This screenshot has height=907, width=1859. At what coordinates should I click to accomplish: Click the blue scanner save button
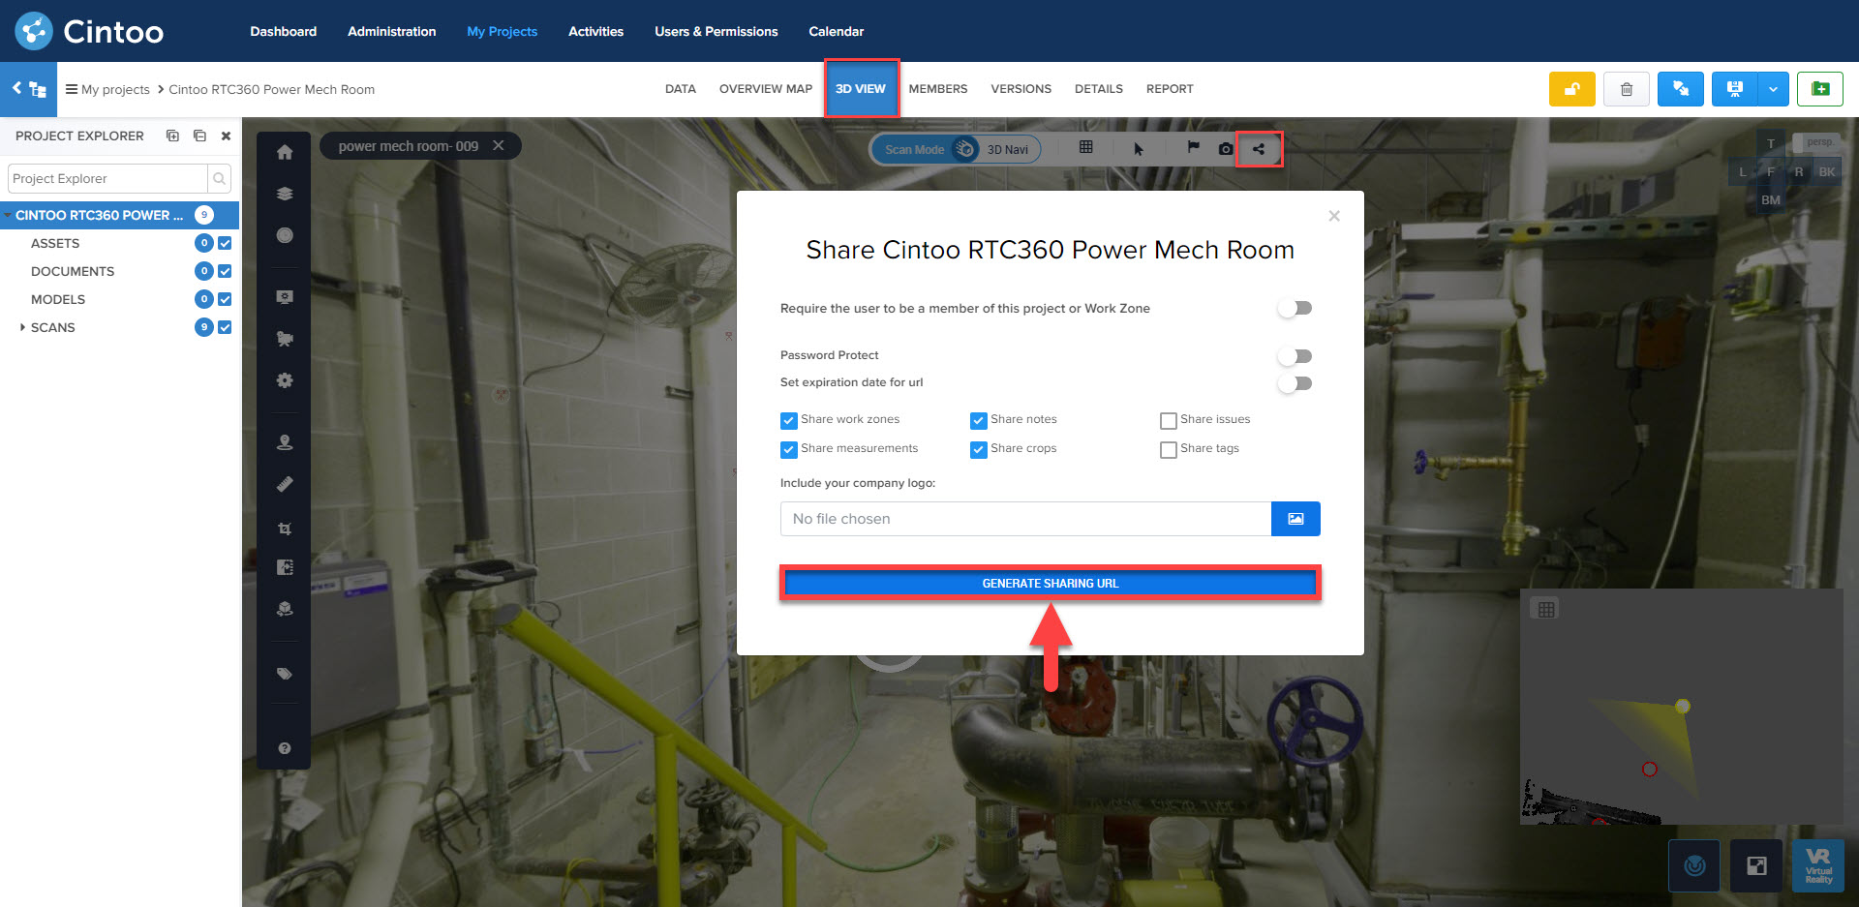(x=1735, y=89)
